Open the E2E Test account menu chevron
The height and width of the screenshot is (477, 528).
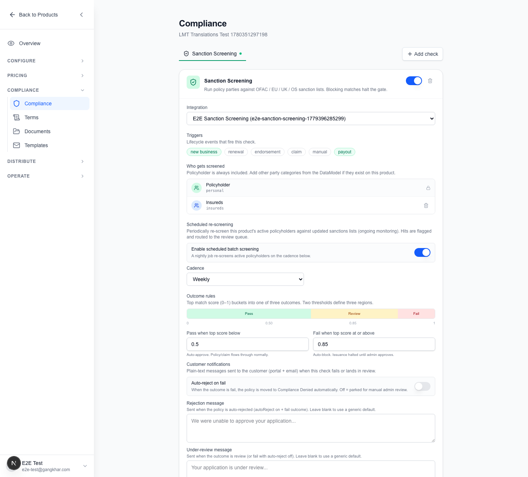pos(85,466)
